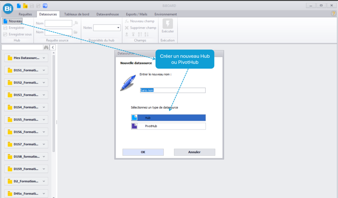The image size is (338, 198).
Task: Click the move field down icon
Action: (x=133, y=34)
